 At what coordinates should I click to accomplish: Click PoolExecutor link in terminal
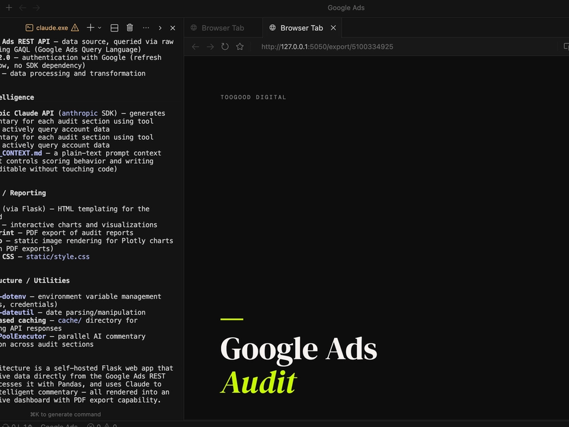coord(23,336)
